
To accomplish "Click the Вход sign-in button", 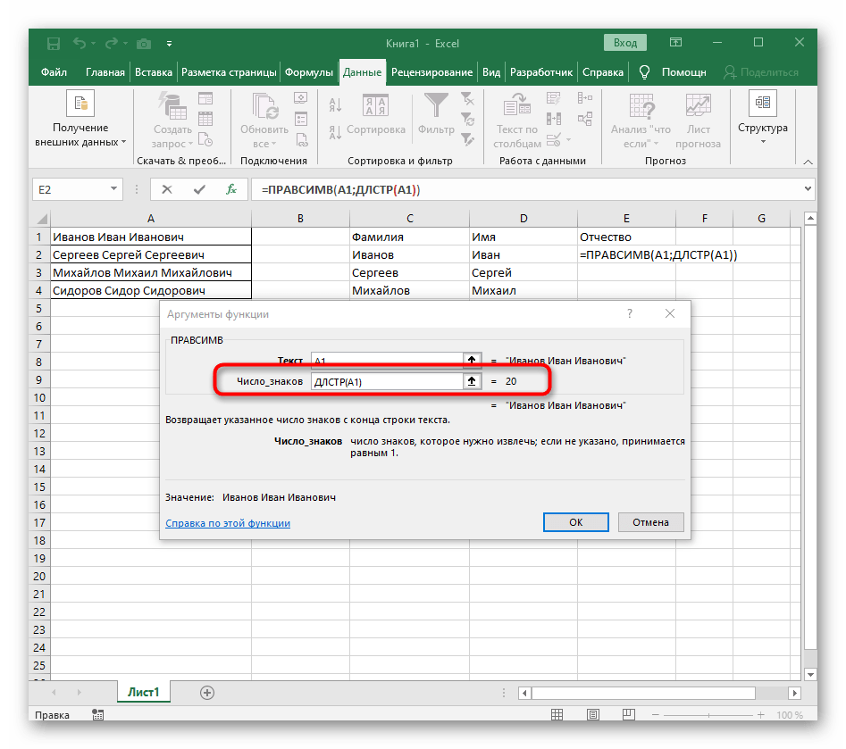I will click(x=625, y=43).
